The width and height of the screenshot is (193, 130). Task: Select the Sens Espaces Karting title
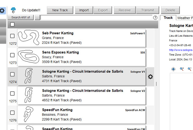point(60,52)
